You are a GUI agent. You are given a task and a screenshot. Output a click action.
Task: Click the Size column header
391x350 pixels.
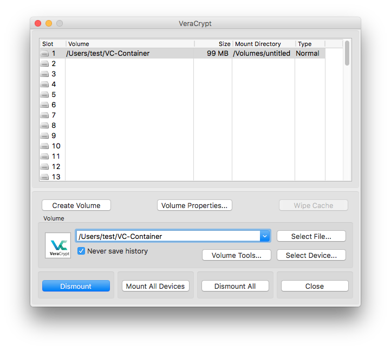(x=213, y=44)
